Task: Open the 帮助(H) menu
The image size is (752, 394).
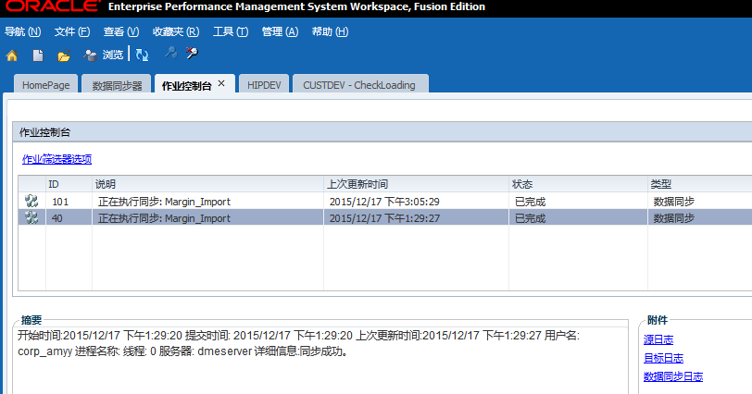Action: [x=330, y=31]
